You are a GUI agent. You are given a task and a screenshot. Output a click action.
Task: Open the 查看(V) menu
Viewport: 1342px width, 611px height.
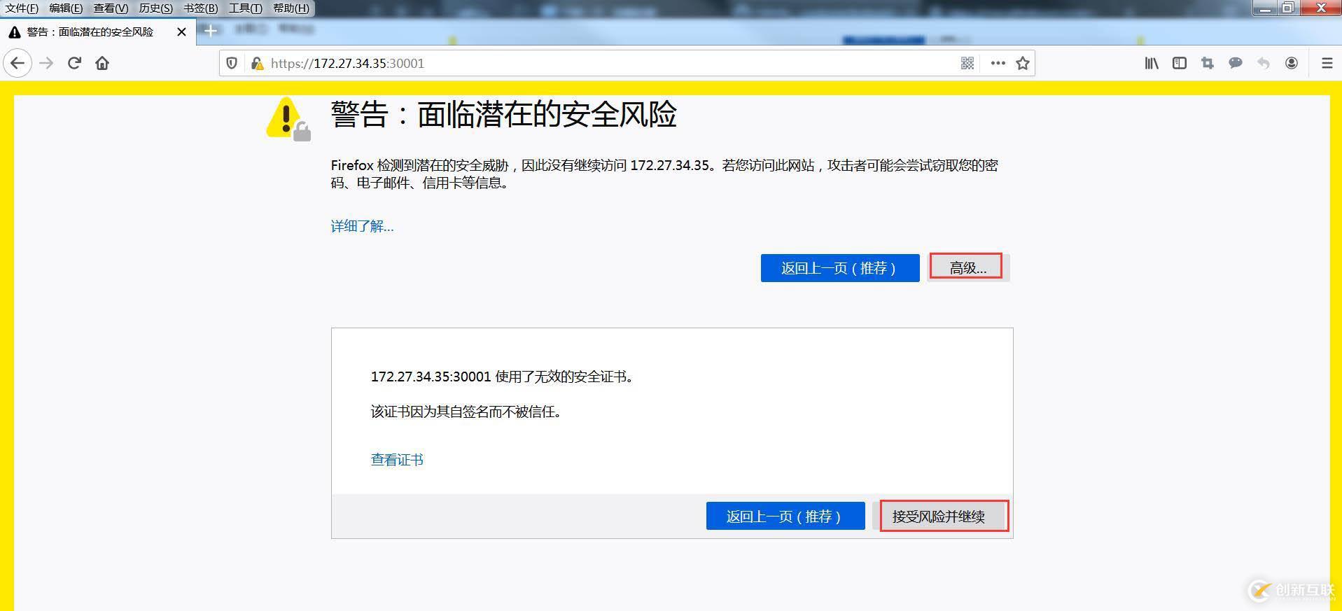point(111,8)
